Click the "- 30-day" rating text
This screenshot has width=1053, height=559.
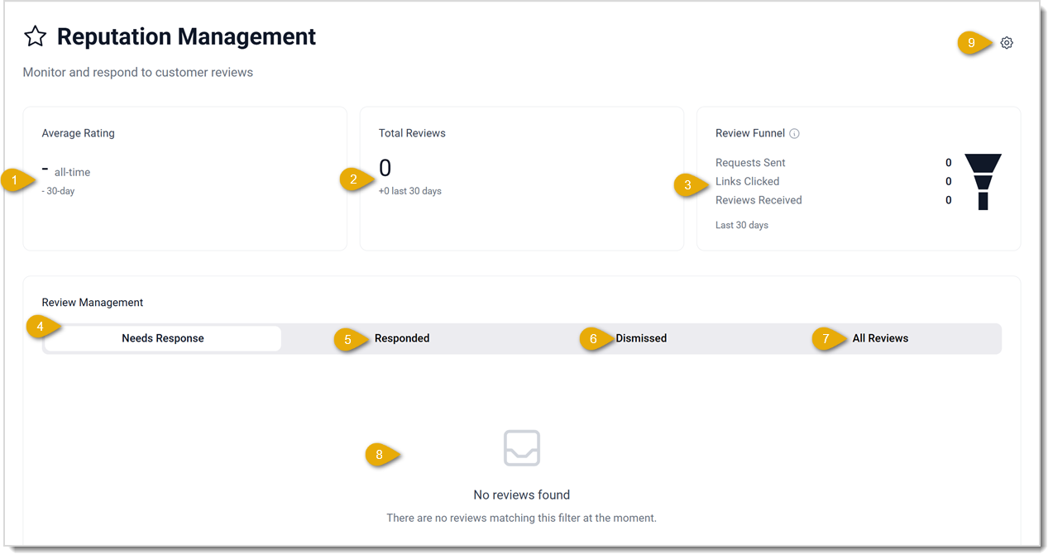[58, 191]
